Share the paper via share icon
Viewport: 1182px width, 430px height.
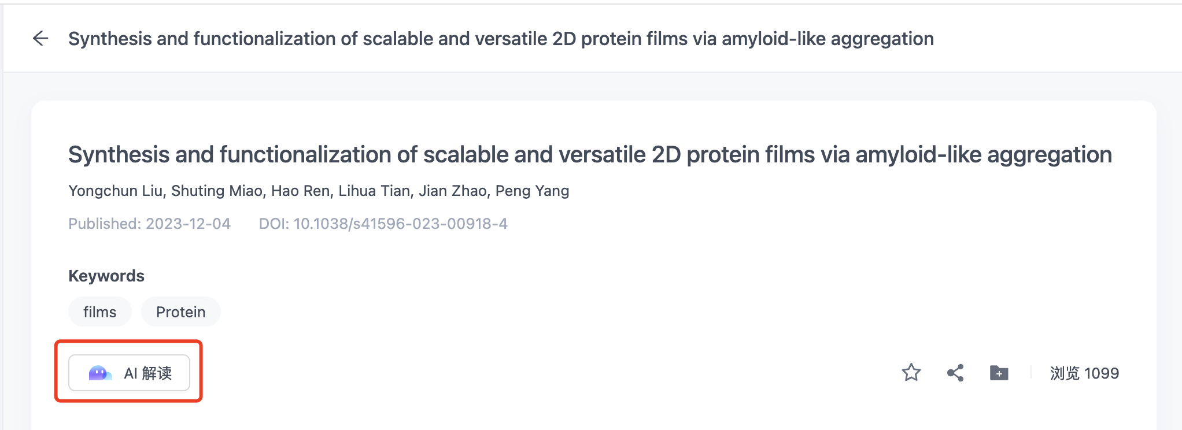955,373
